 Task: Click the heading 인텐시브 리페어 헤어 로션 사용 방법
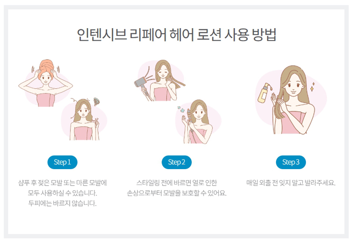tap(177, 35)
